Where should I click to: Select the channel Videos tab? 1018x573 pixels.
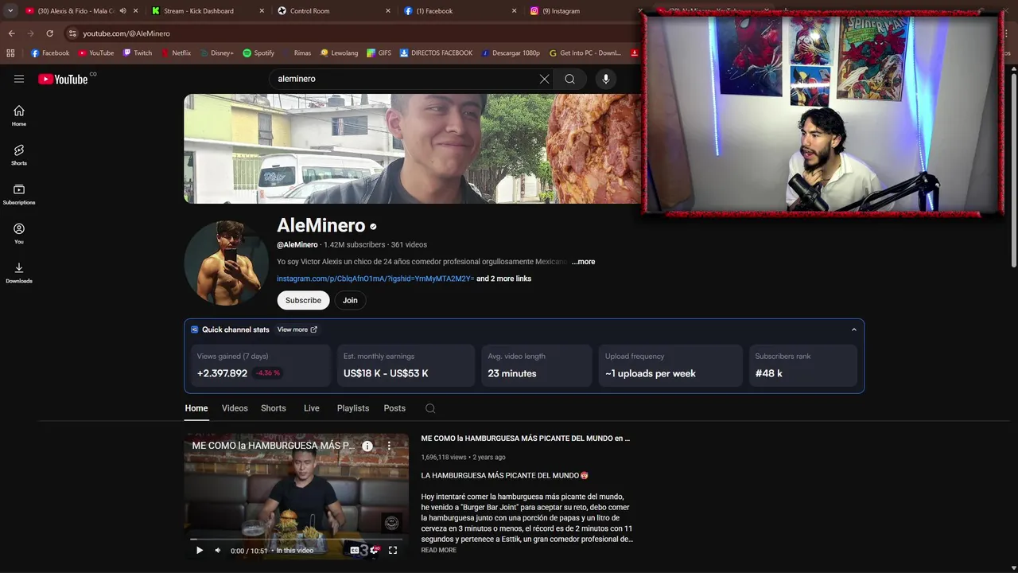coord(235,408)
